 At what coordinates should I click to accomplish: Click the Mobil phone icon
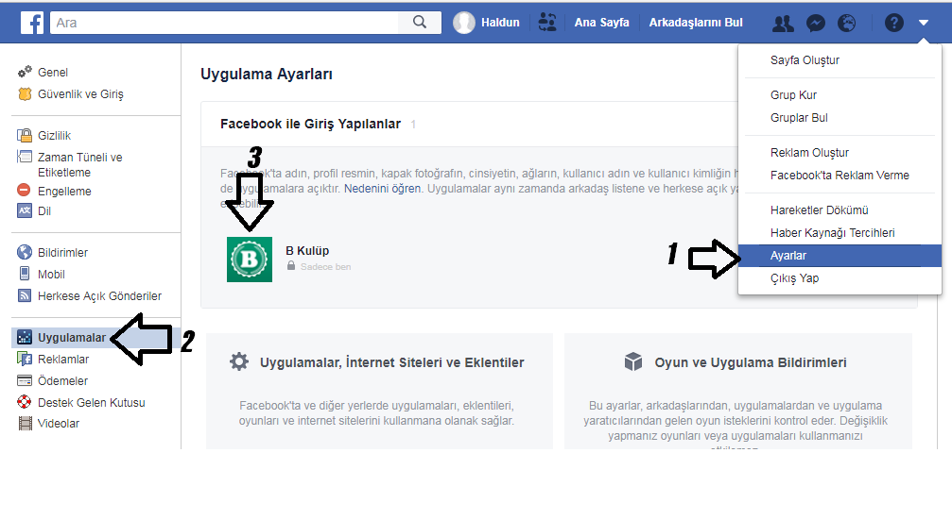pos(25,274)
